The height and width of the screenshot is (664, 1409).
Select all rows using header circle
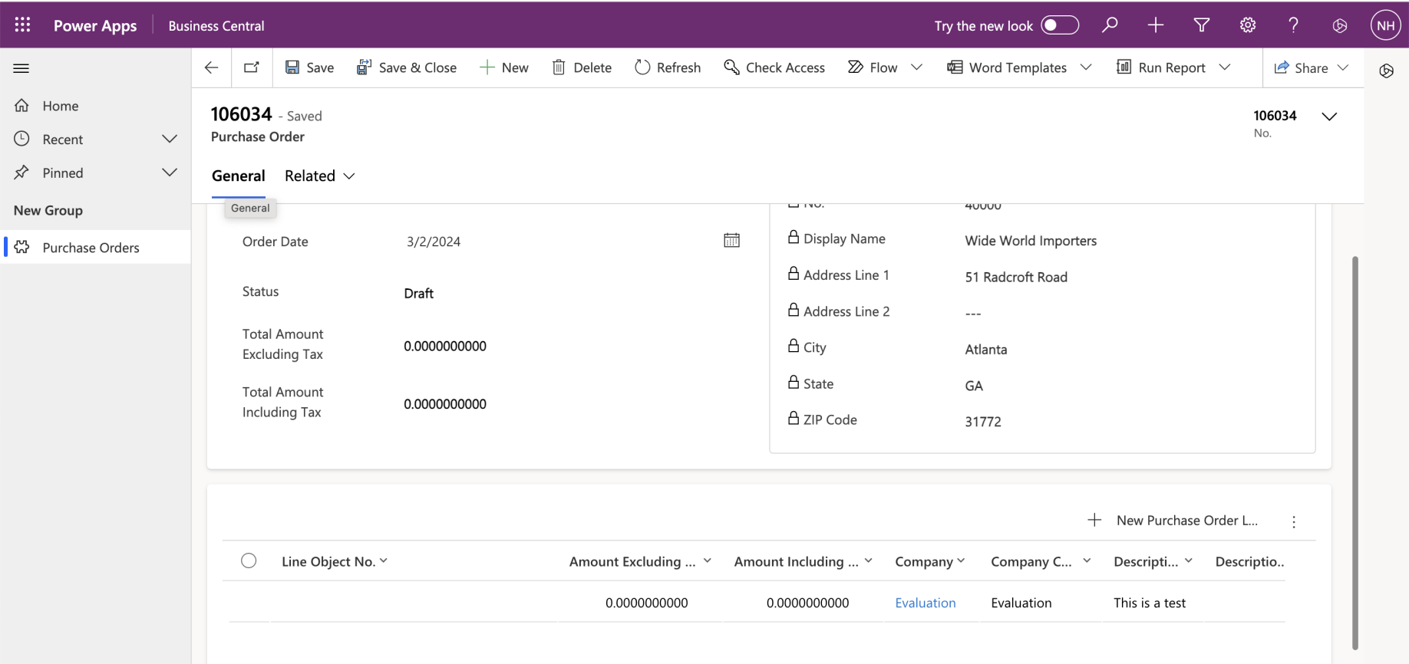249,560
